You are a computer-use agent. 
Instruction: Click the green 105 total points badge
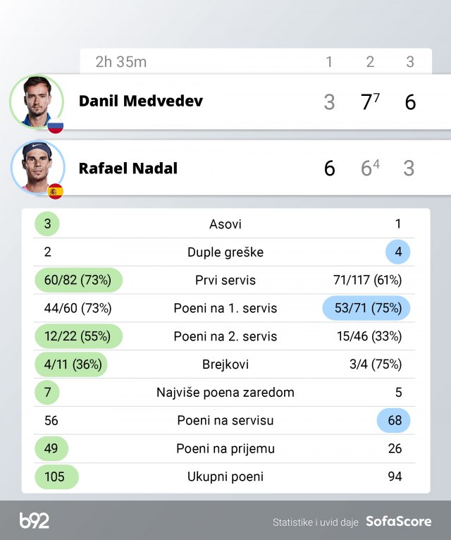click(x=54, y=477)
